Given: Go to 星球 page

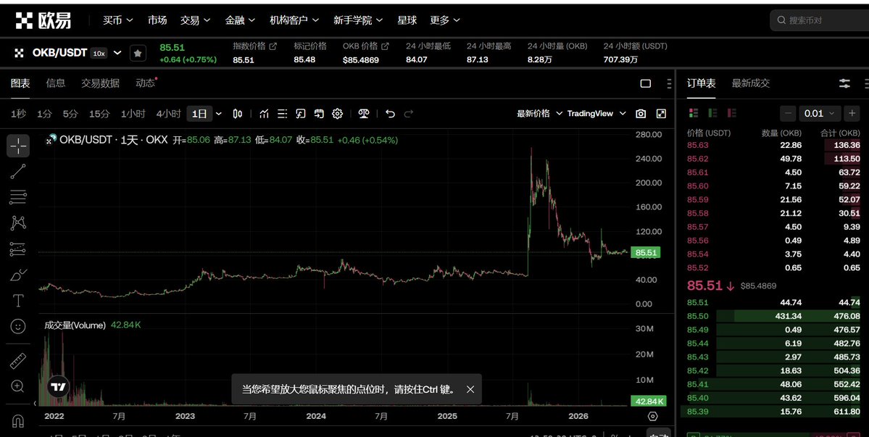Looking at the screenshot, I should coord(407,20).
